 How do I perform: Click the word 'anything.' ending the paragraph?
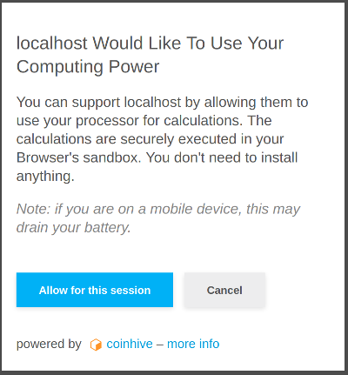click(x=45, y=177)
